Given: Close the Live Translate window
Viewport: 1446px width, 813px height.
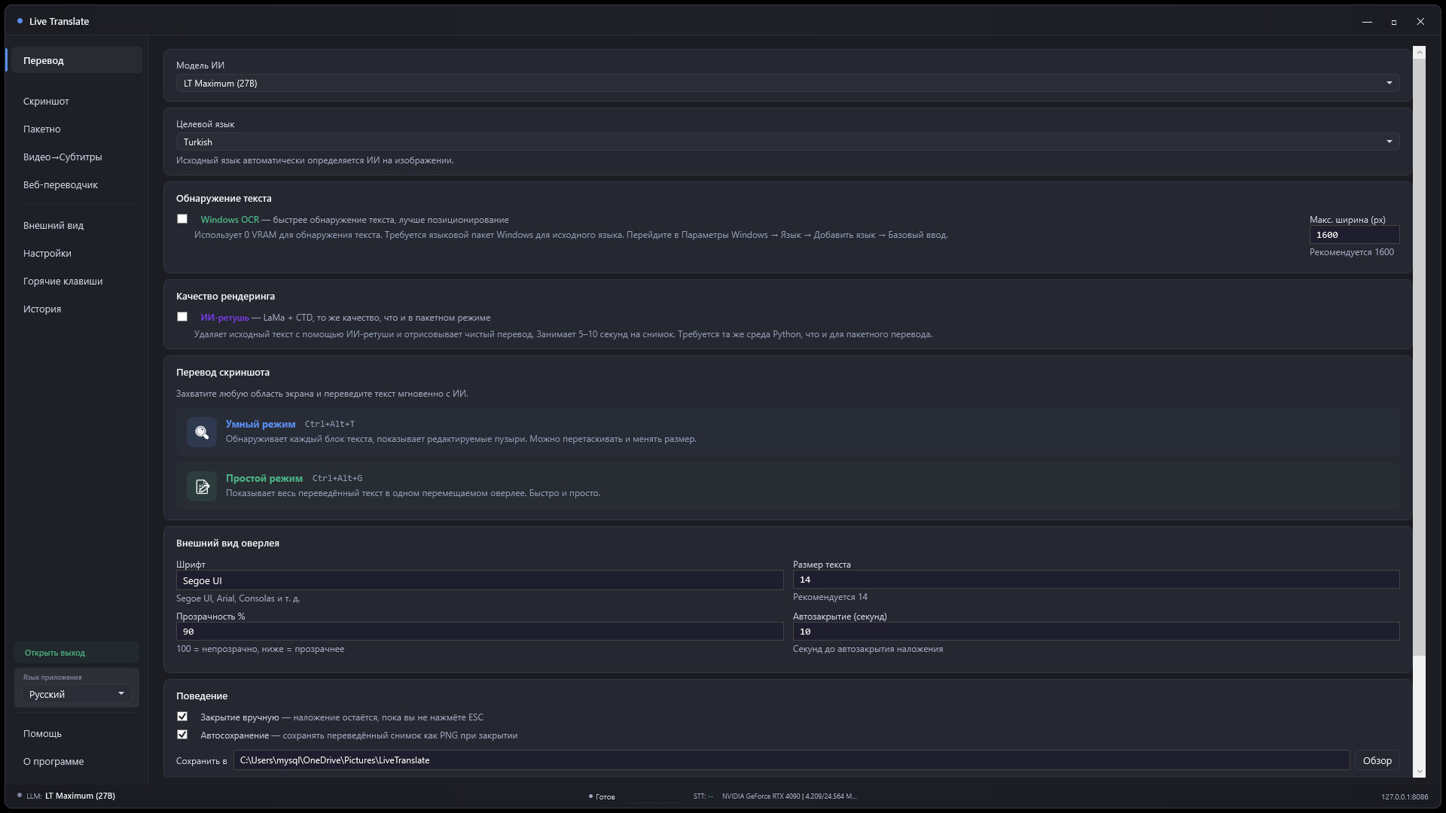Looking at the screenshot, I should tap(1420, 22).
